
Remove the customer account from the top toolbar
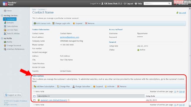click(x=90, y=23)
